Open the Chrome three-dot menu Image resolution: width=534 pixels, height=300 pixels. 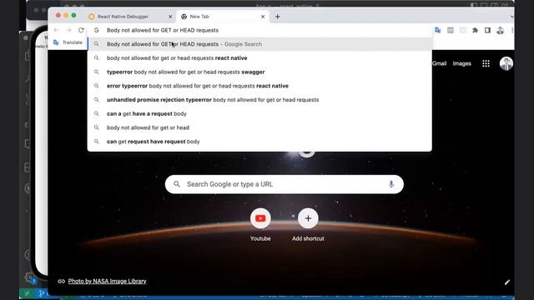point(512,30)
